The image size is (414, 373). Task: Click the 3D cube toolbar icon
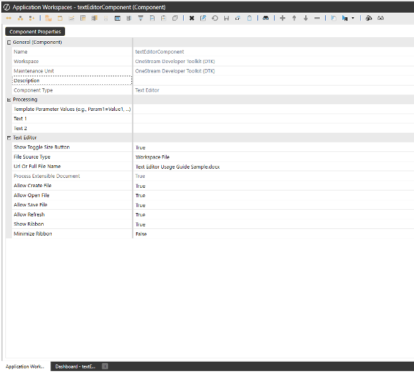pyautogui.click(x=174, y=18)
